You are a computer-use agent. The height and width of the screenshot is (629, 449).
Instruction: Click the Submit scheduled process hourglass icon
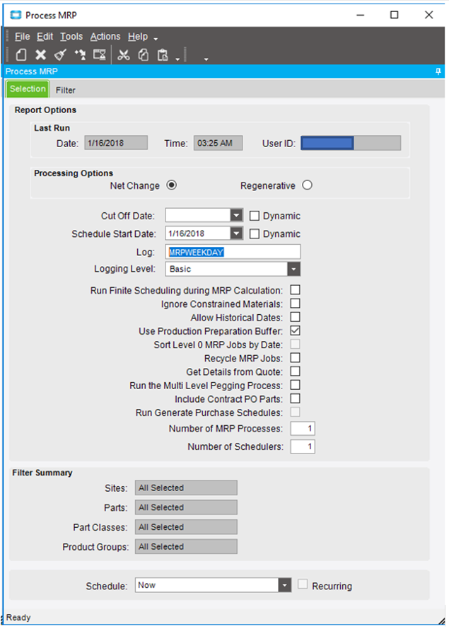click(100, 54)
